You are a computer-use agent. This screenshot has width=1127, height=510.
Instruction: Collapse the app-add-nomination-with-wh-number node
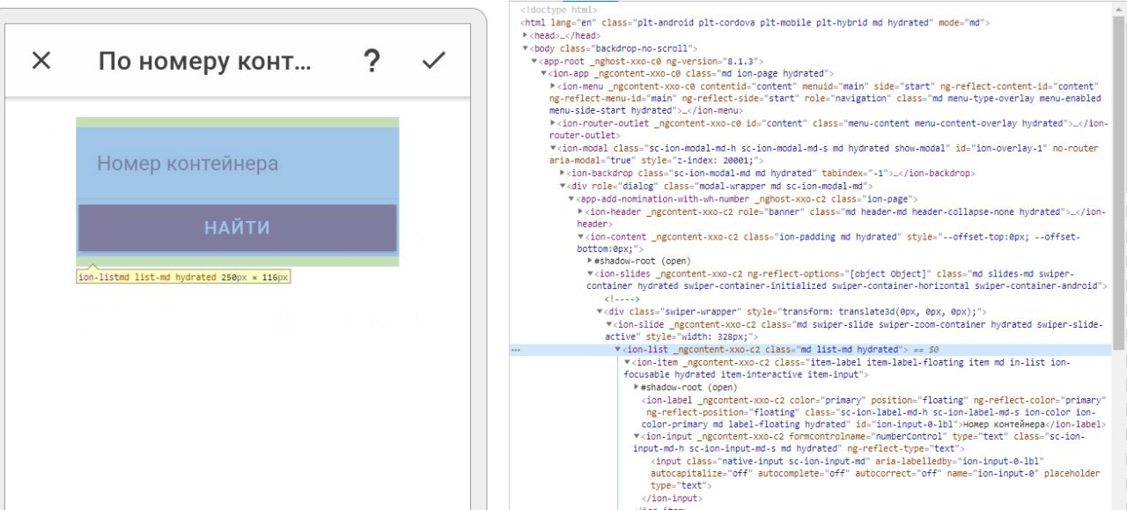(571, 199)
